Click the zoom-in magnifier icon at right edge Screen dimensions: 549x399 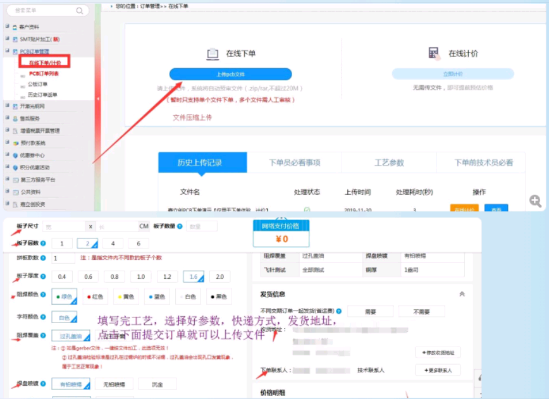point(535,200)
